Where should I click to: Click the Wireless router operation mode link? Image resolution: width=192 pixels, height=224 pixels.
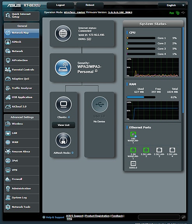coord(75,12)
